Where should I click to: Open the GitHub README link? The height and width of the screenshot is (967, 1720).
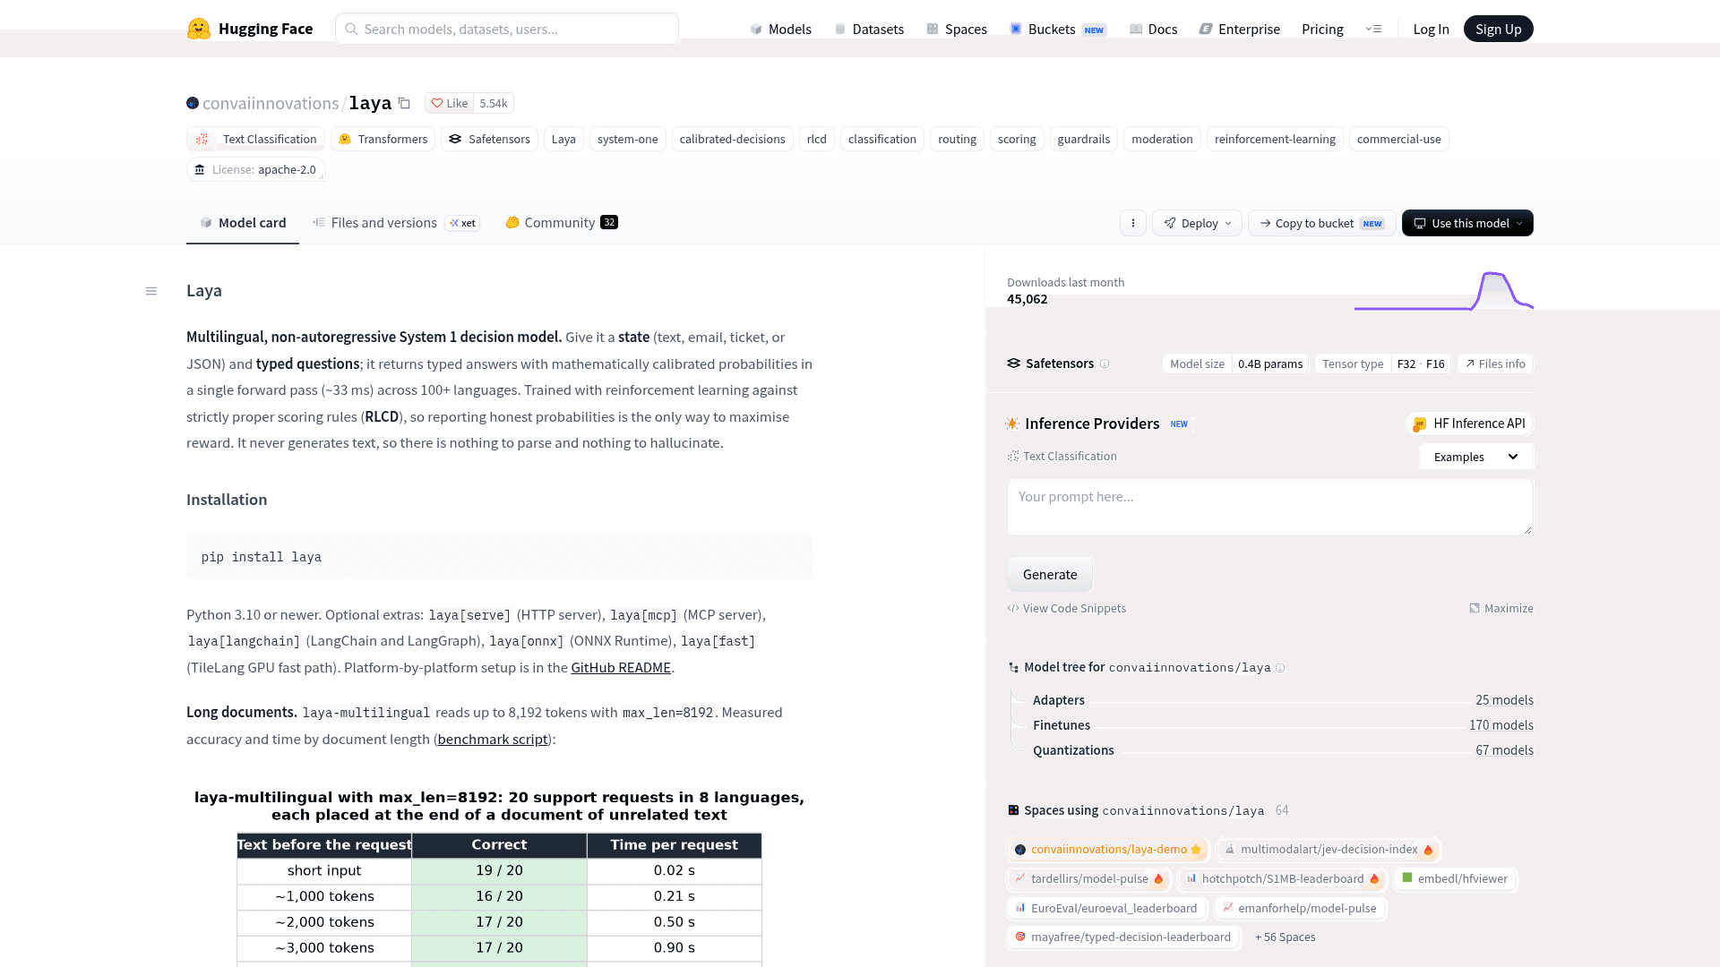[621, 668]
